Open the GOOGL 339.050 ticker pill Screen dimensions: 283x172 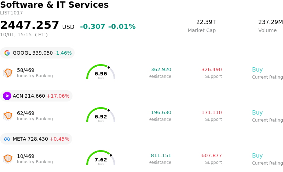click(37, 53)
